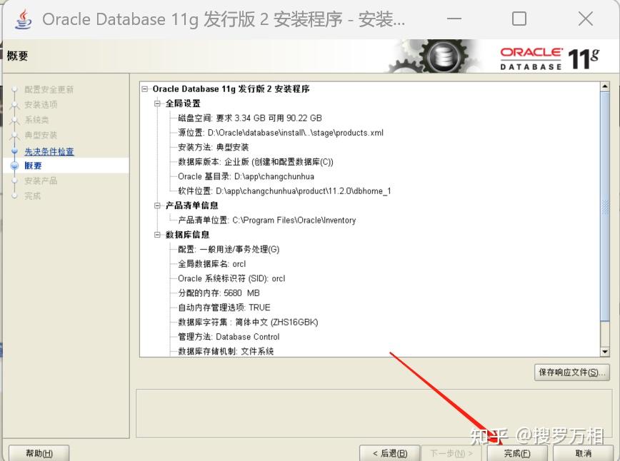This screenshot has width=620, height=461.
Task: Select the 概要 step in the sidebar
Action: point(33,166)
